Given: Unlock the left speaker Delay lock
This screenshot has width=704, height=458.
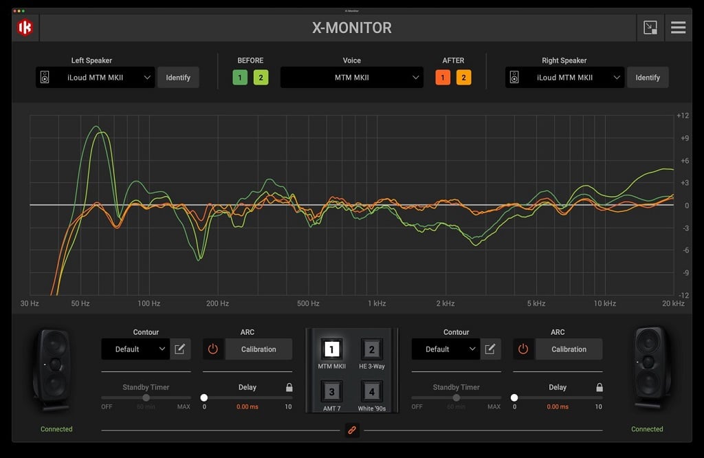Looking at the screenshot, I should coord(289,387).
